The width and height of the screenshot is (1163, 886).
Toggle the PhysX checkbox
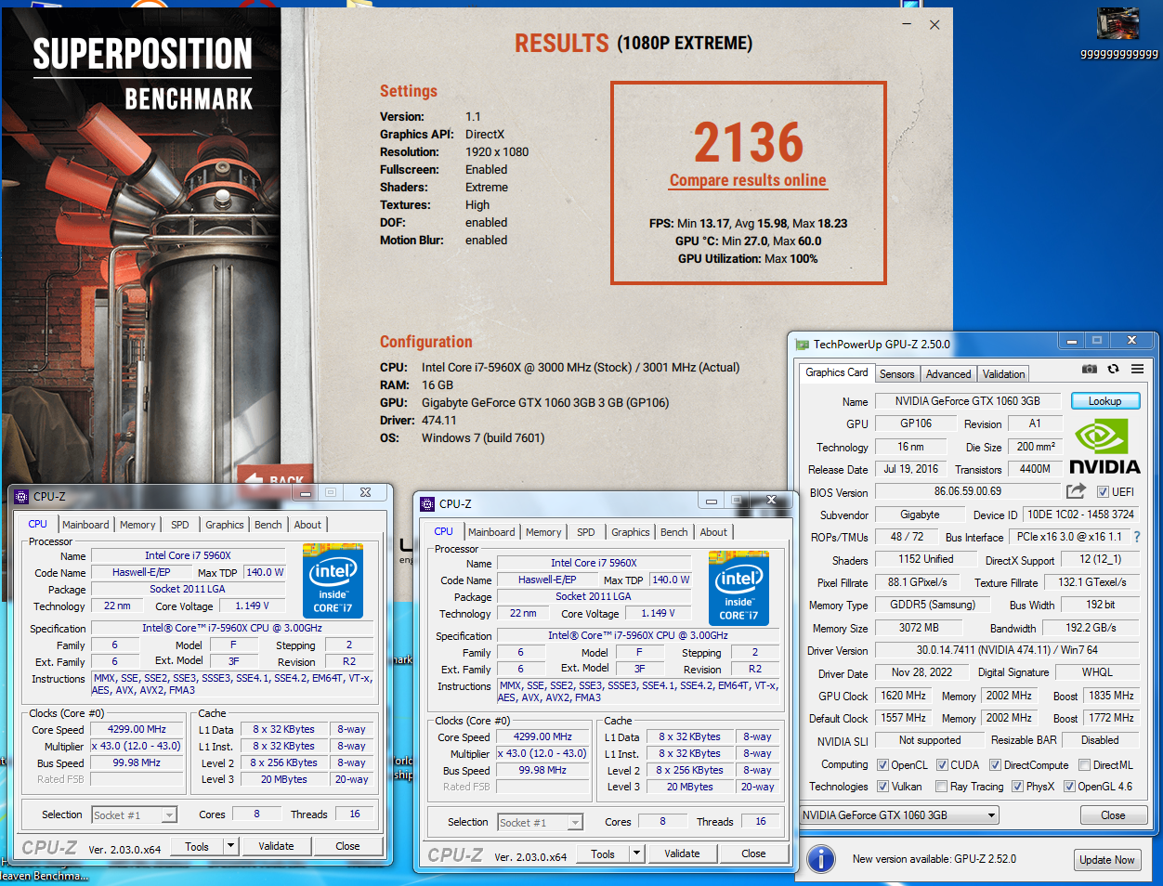click(x=1017, y=787)
